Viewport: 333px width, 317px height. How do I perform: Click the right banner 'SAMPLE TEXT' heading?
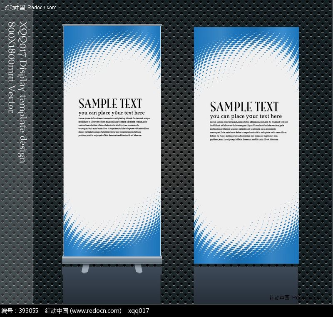[x=244, y=107]
